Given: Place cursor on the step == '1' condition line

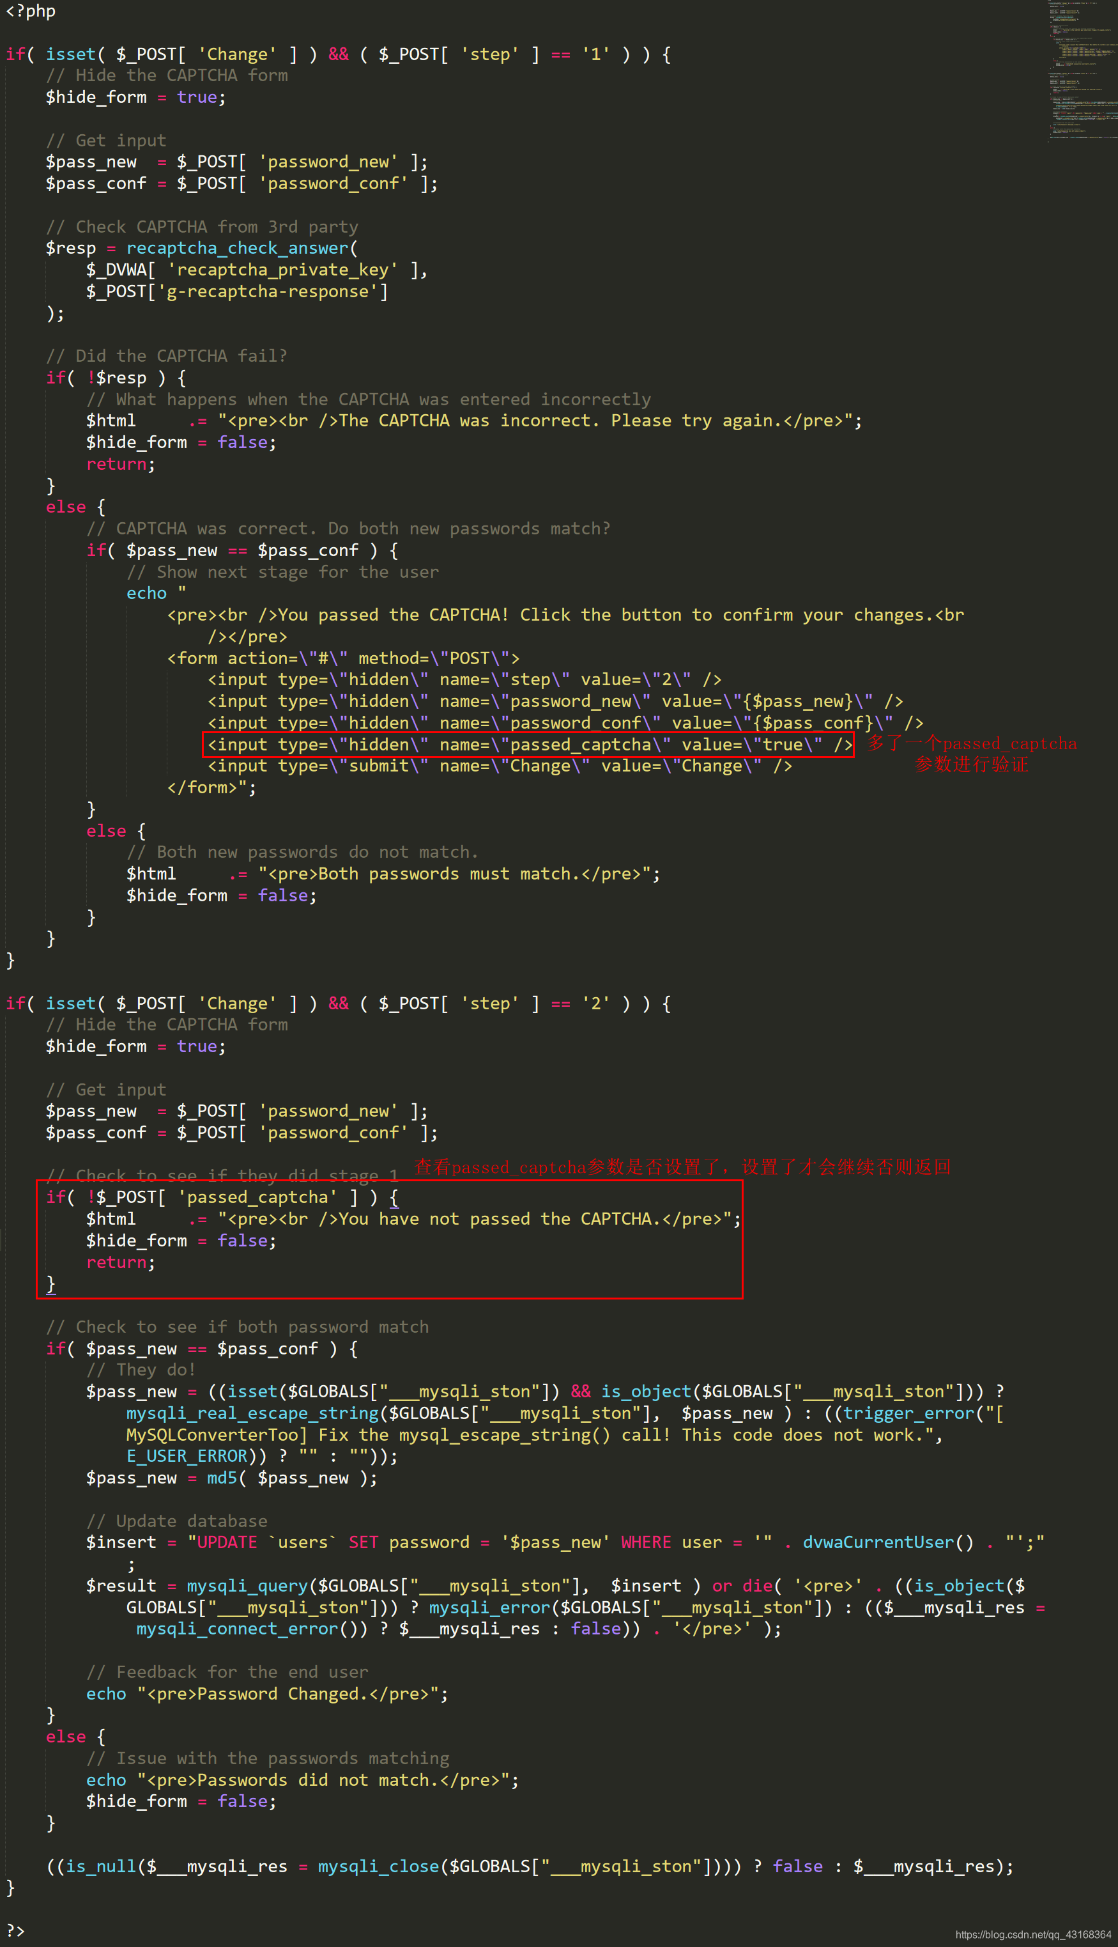Looking at the screenshot, I should (339, 54).
